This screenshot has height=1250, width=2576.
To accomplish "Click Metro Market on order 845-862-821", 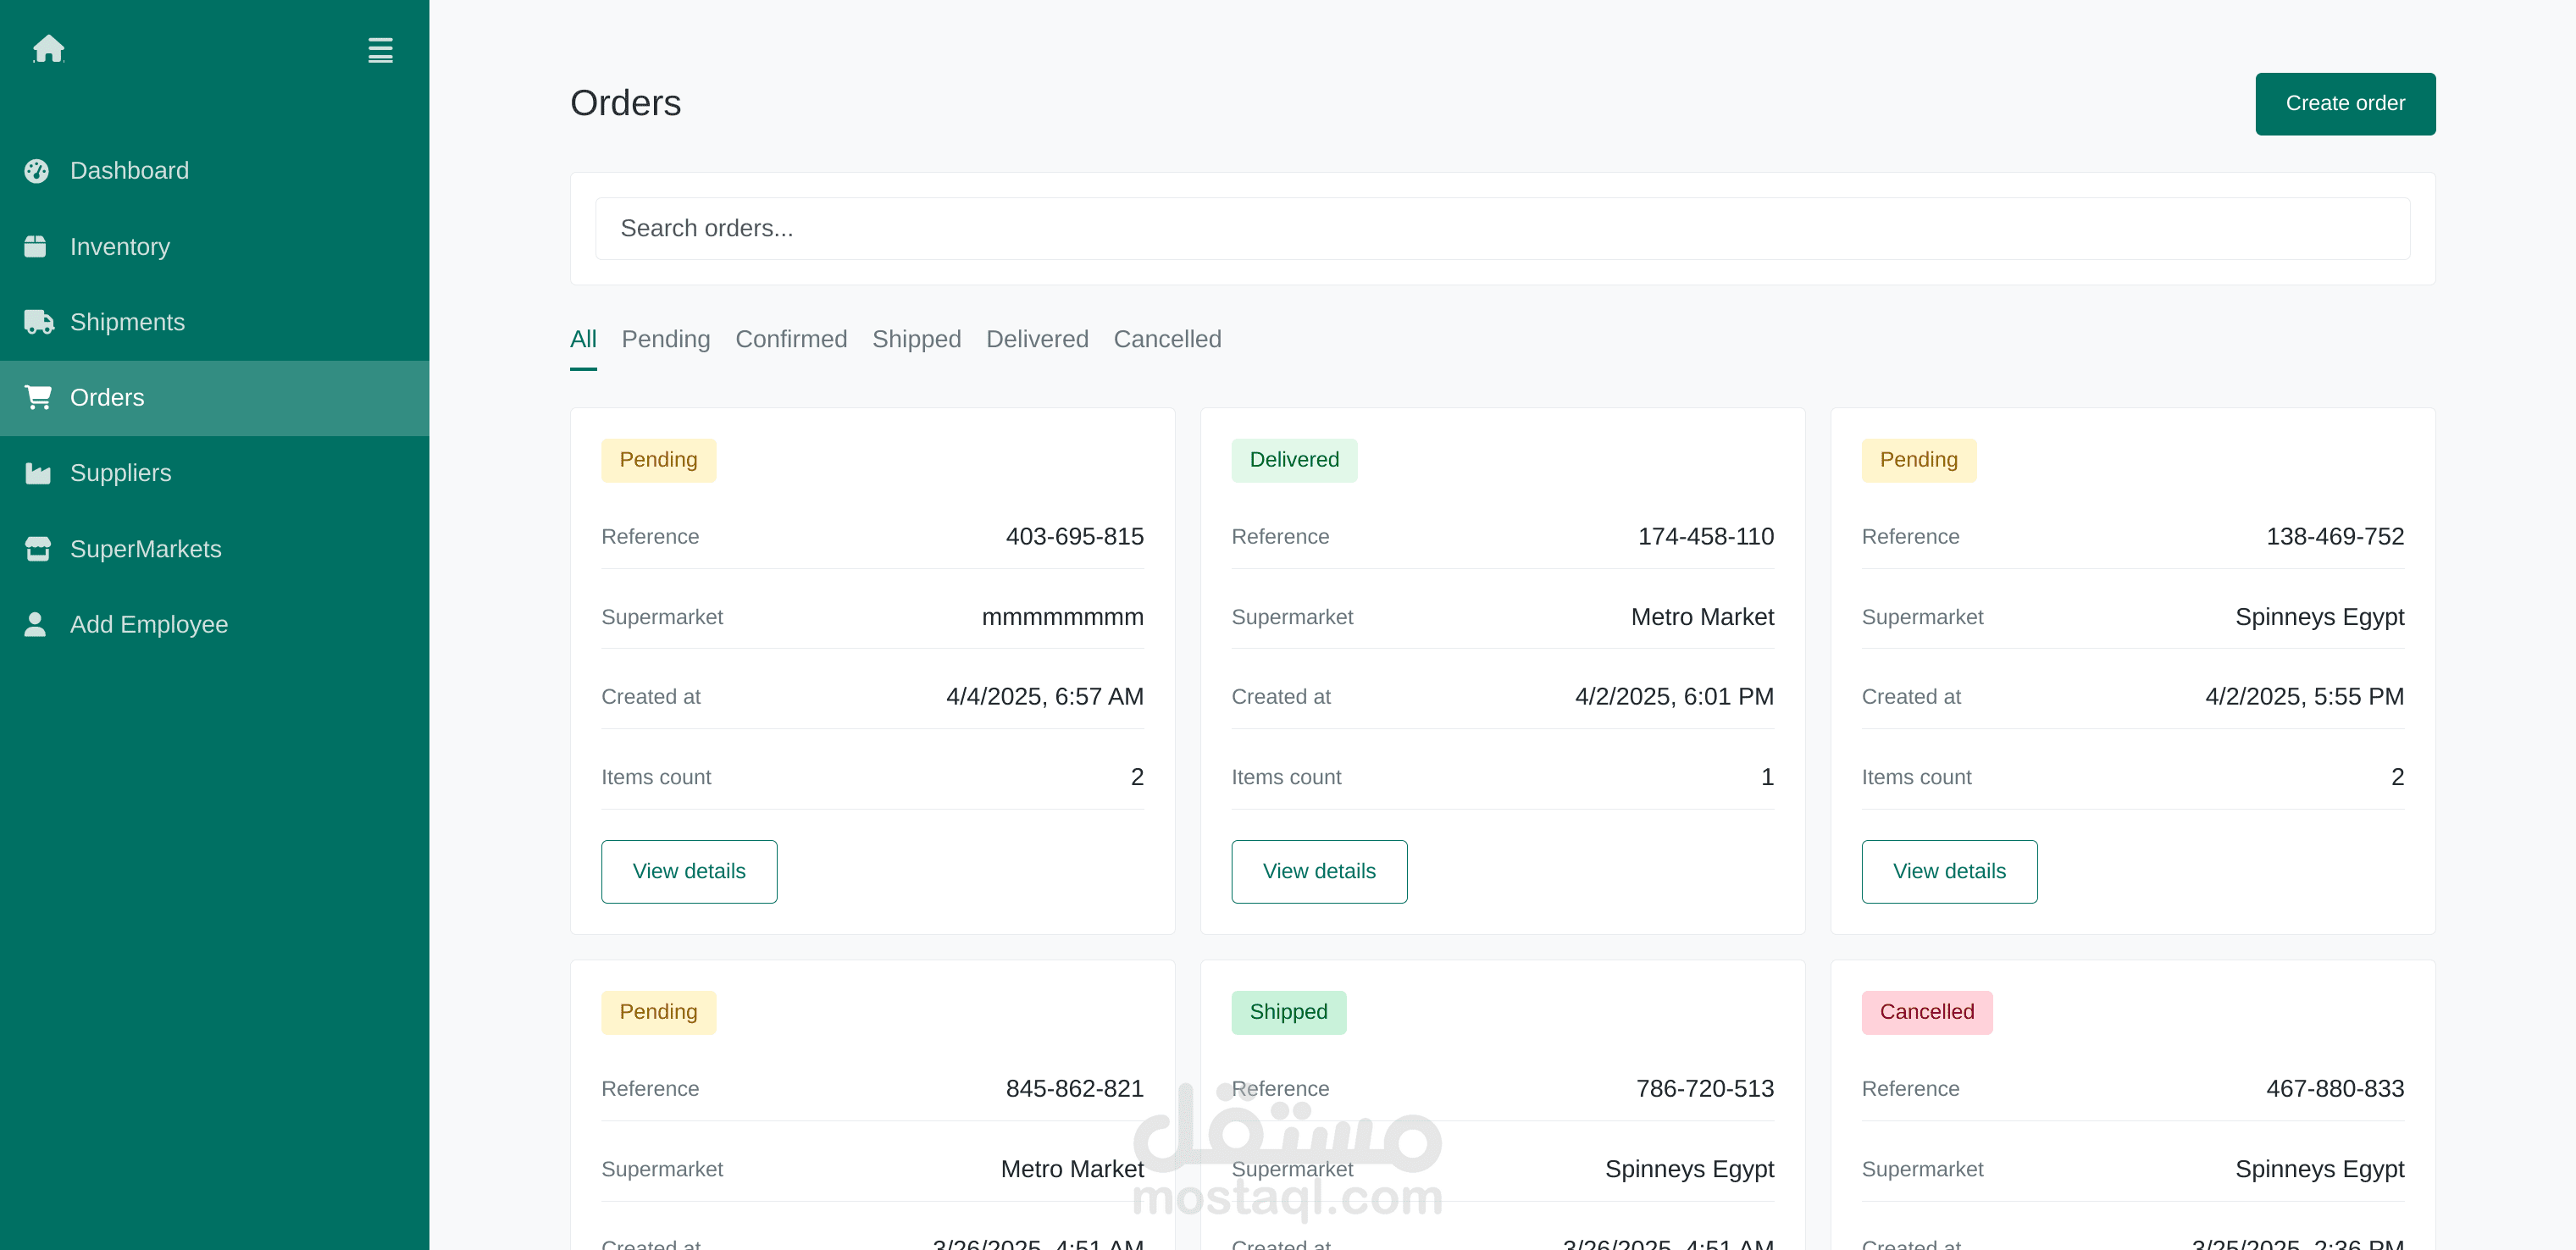I will [x=1072, y=1169].
